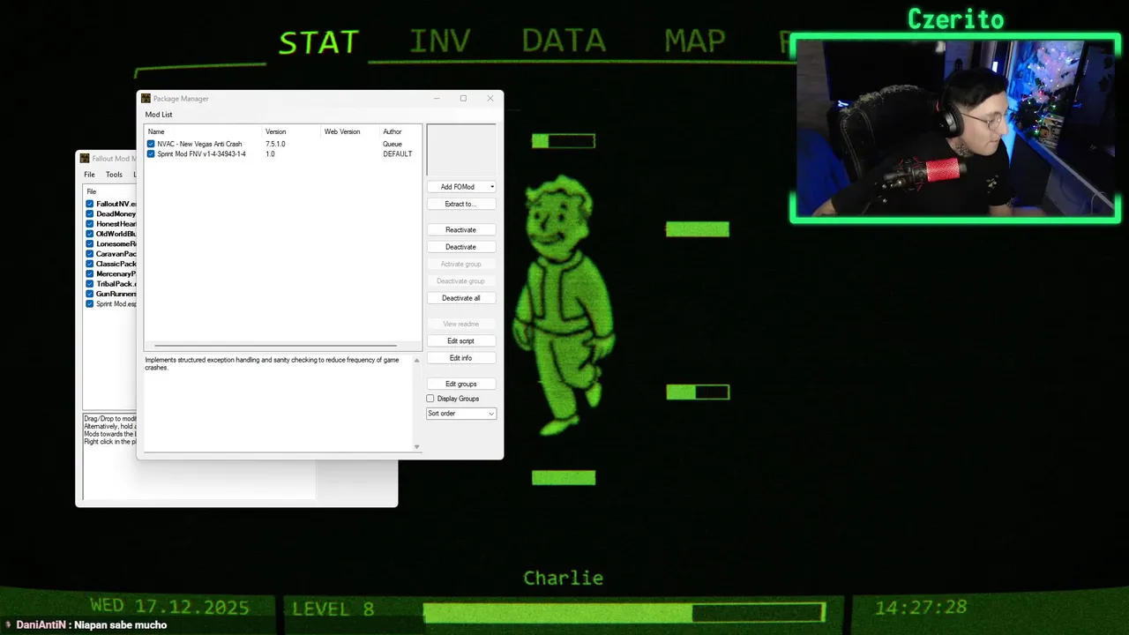Click the Edit info button

point(460,358)
